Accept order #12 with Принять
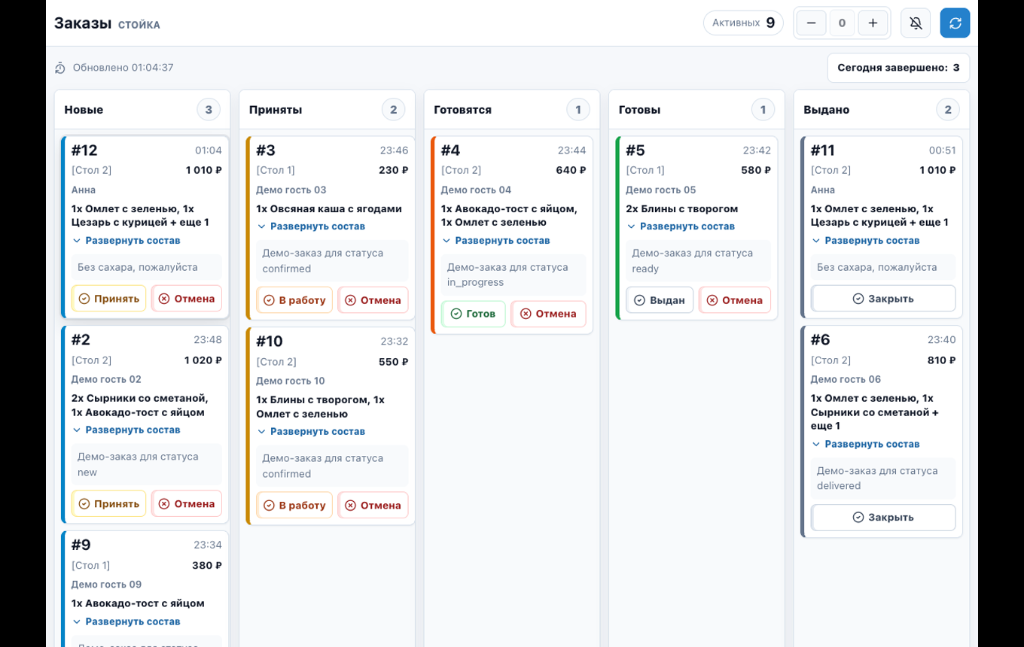The image size is (1024, 647). [x=109, y=299]
